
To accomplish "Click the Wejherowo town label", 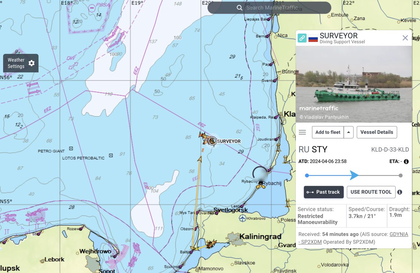I will pyautogui.click(x=95, y=251).
